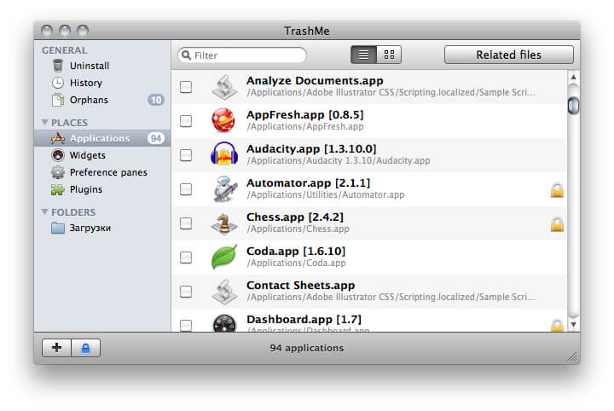614x411 pixels.
Task: Click the Загрузки folder icon
Action: 58,228
